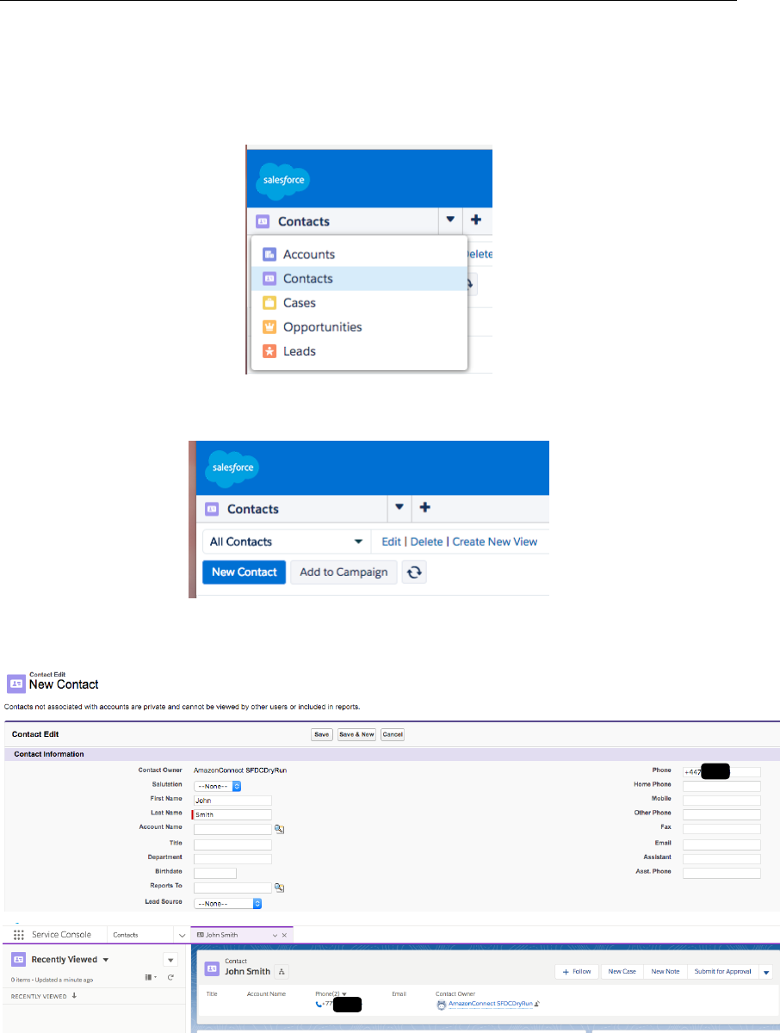Open the Lead Source dropdown

pyautogui.click(x=228, y=903)
